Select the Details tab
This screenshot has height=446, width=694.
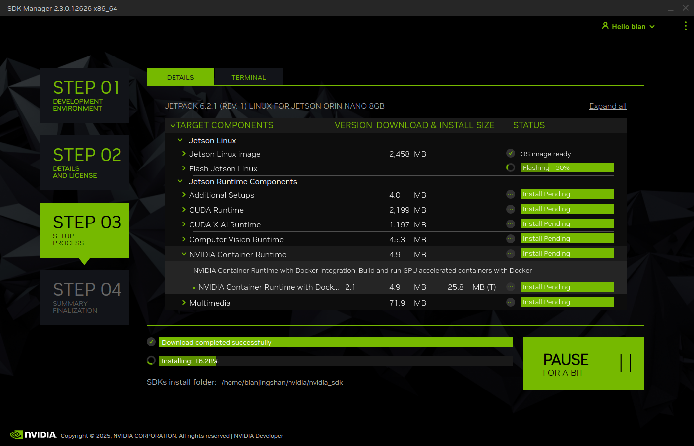tap(180, 77)
